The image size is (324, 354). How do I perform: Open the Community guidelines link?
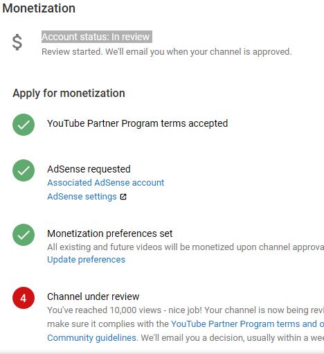pyautogui.click(x=91, y=338)
